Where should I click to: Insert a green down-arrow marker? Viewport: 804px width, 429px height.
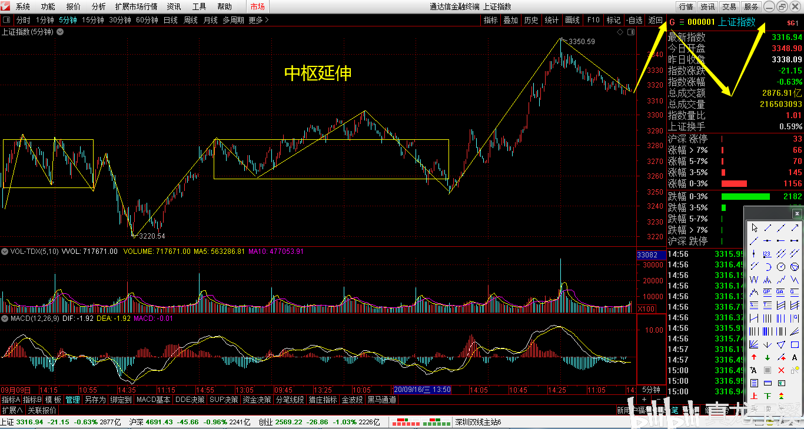point(768,357)
